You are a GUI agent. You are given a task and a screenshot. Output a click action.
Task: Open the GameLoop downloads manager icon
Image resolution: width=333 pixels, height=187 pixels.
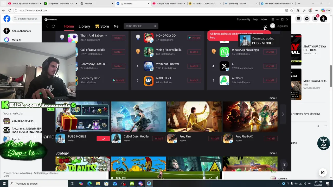265,26
